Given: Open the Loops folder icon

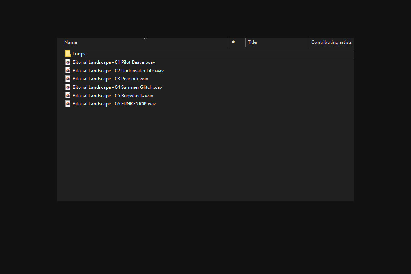Looking at the screenshot, I should click(68, 54).
